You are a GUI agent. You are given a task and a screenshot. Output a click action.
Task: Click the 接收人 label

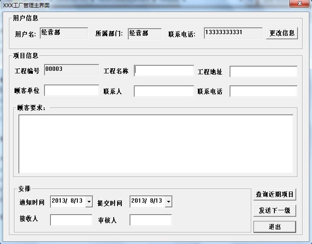[29, 219]
